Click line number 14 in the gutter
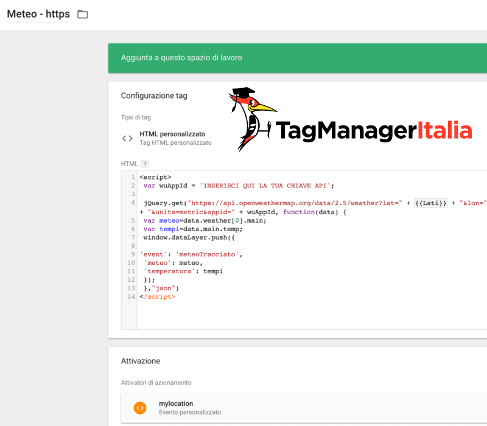 tap(131, 296)
